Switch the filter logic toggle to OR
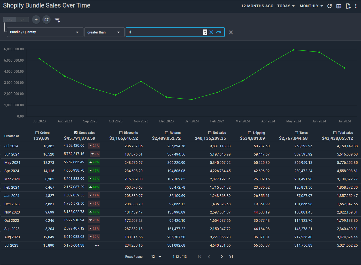 pyautogui.click(x=22, y=20)
